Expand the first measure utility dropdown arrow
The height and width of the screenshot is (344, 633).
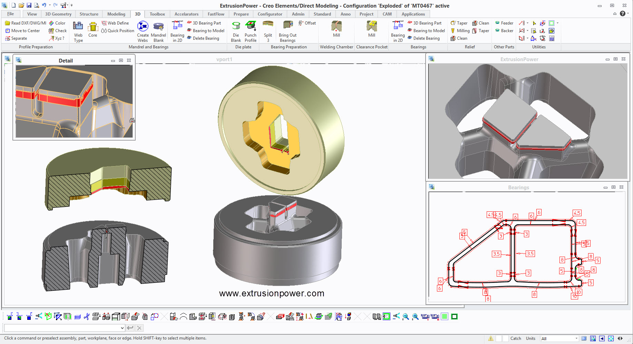pos(527,23)
